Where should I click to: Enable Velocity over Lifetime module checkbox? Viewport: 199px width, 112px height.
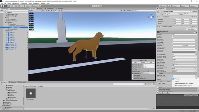[158, 89]
